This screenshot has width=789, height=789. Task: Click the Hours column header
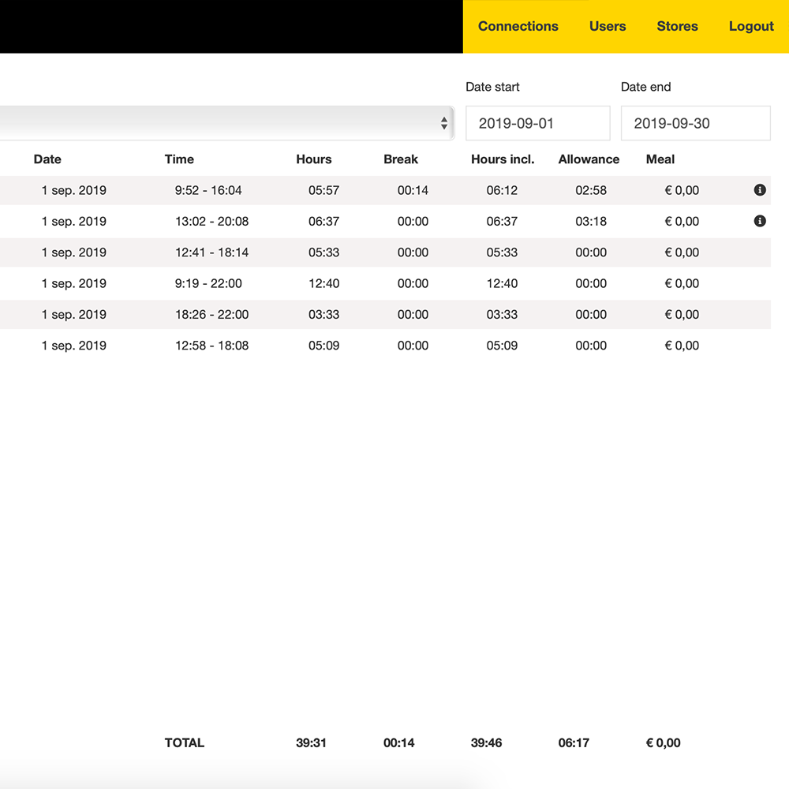tap(314, 159)
